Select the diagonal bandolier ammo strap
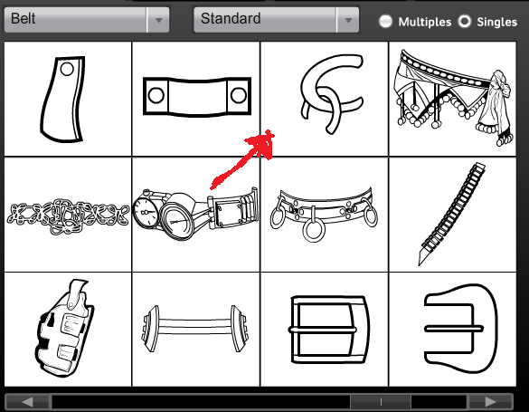The image size is (529, 412). pyautogui.click(x=452, y=215)
